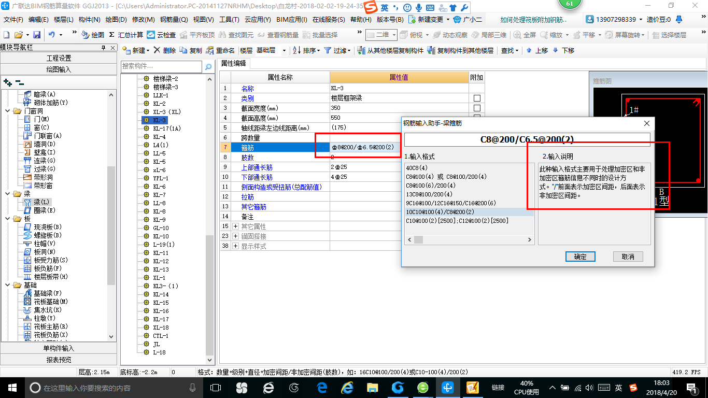Rename the component with 重命名
The height and width of the screenshot is (398, 708).
click(221, 50)
